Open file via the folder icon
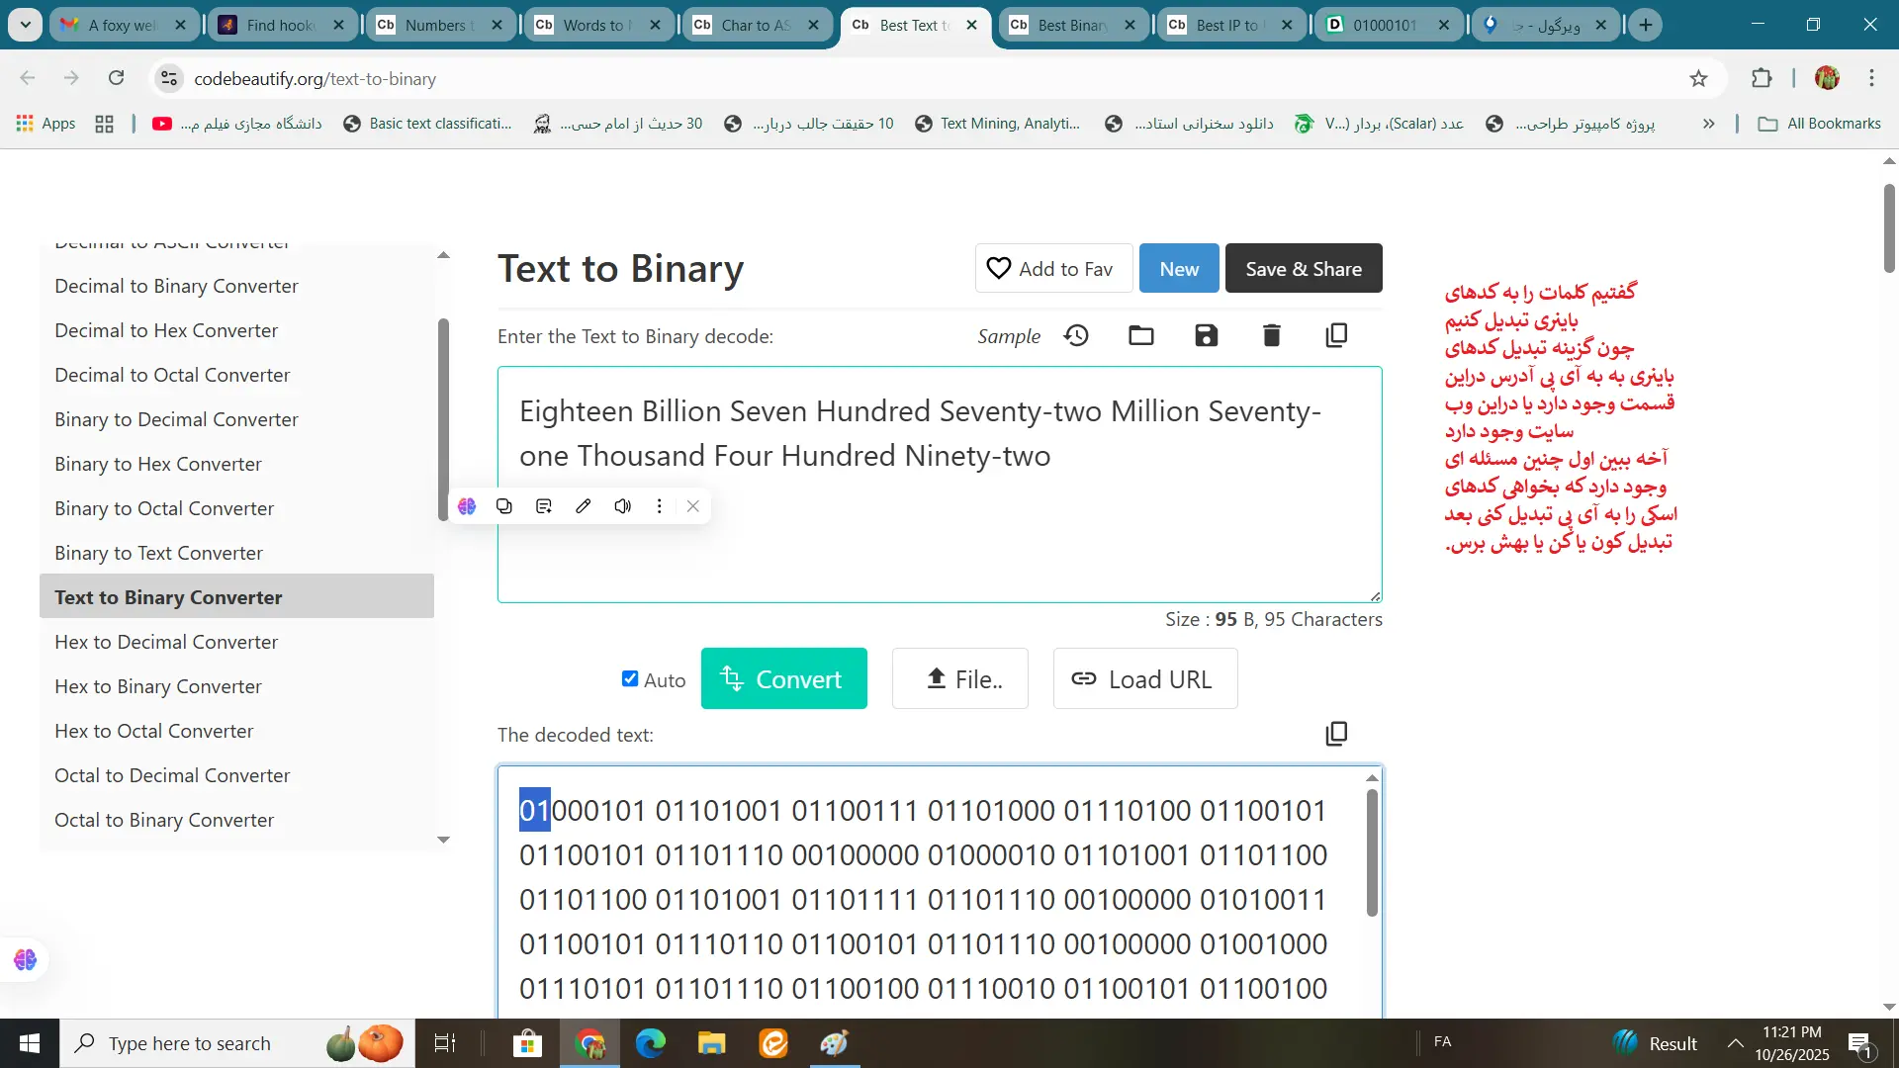The width and height of the screenshot is (1899, 1068). [1141, 336]
